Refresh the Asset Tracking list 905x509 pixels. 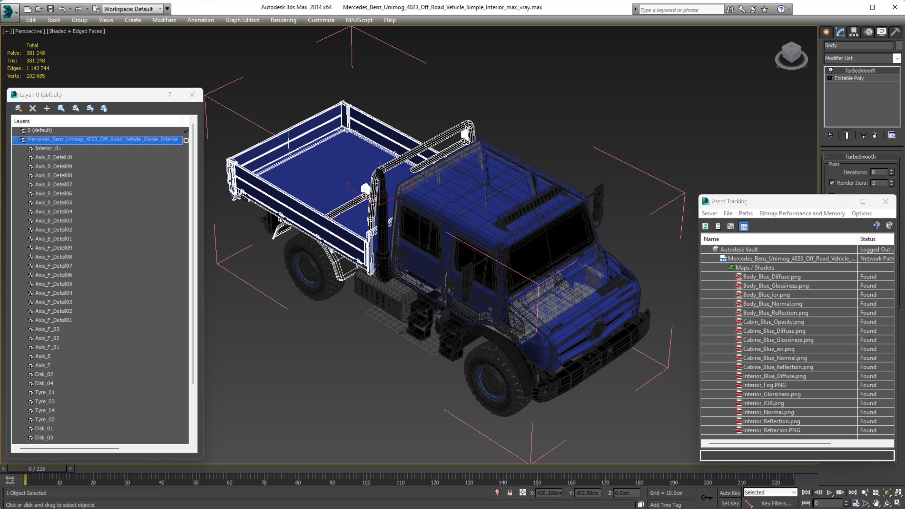click(705, 226)
